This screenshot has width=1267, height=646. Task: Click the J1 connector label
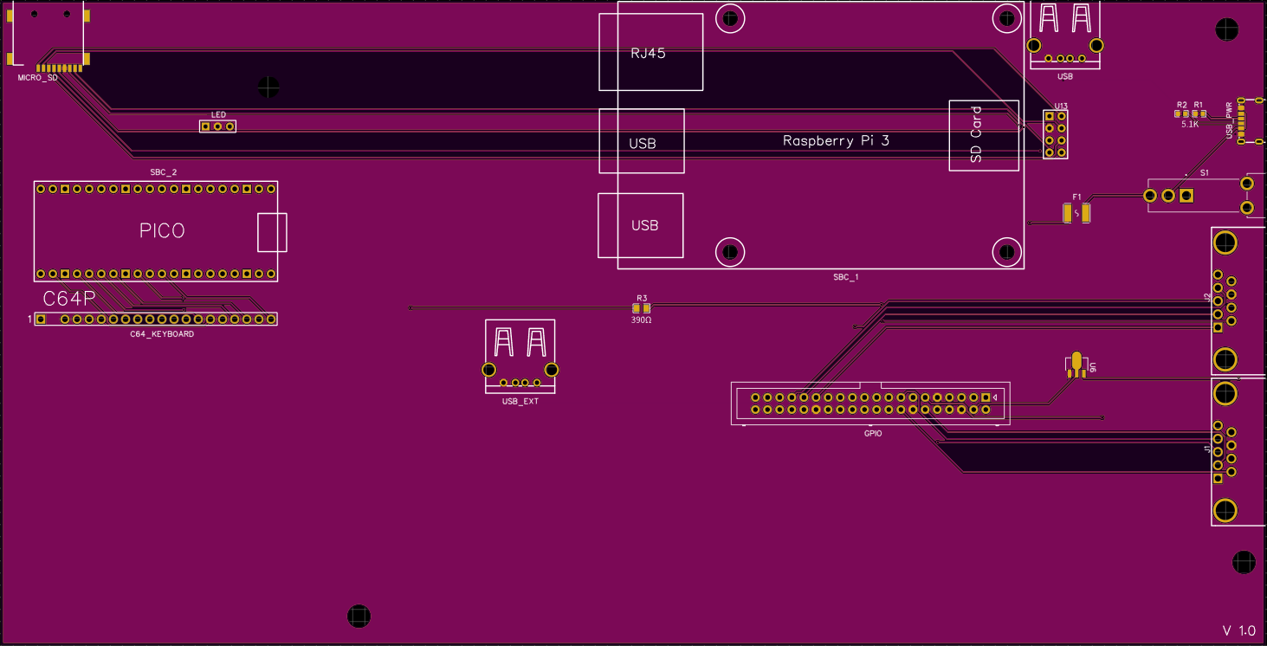click(1207, 449)
